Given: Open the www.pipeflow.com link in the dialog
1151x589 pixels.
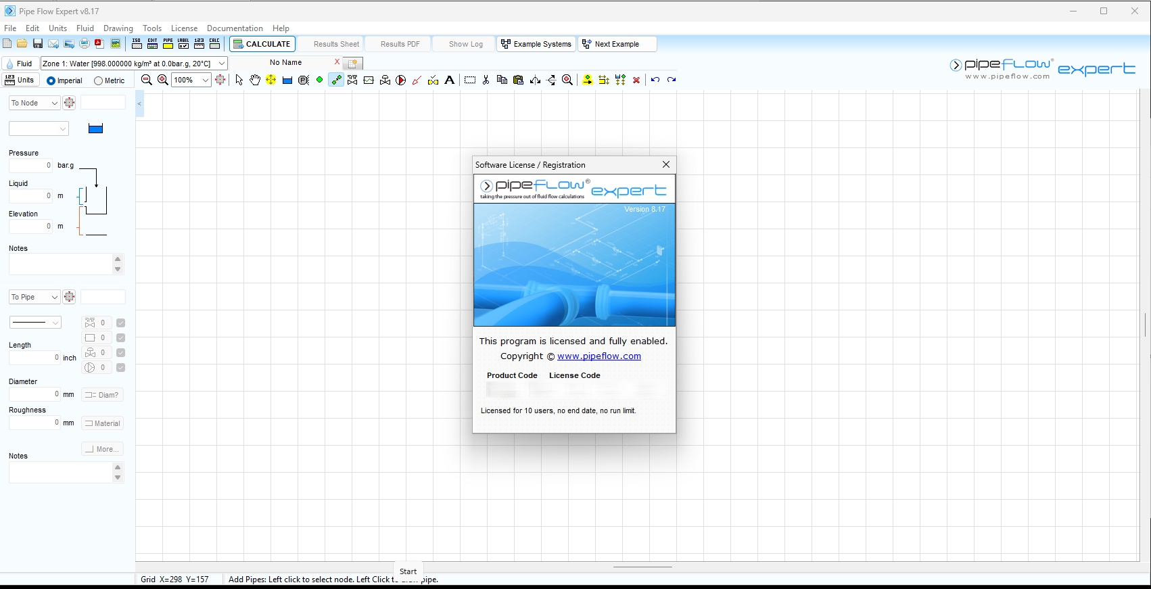Looking at the screenshot, I should point(599,356).
